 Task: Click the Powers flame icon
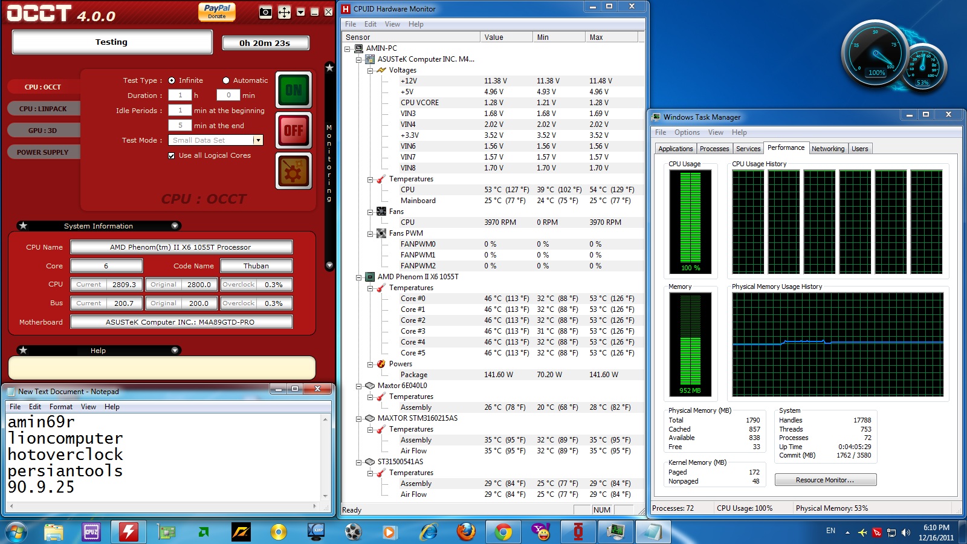click(x=381, y=364)
